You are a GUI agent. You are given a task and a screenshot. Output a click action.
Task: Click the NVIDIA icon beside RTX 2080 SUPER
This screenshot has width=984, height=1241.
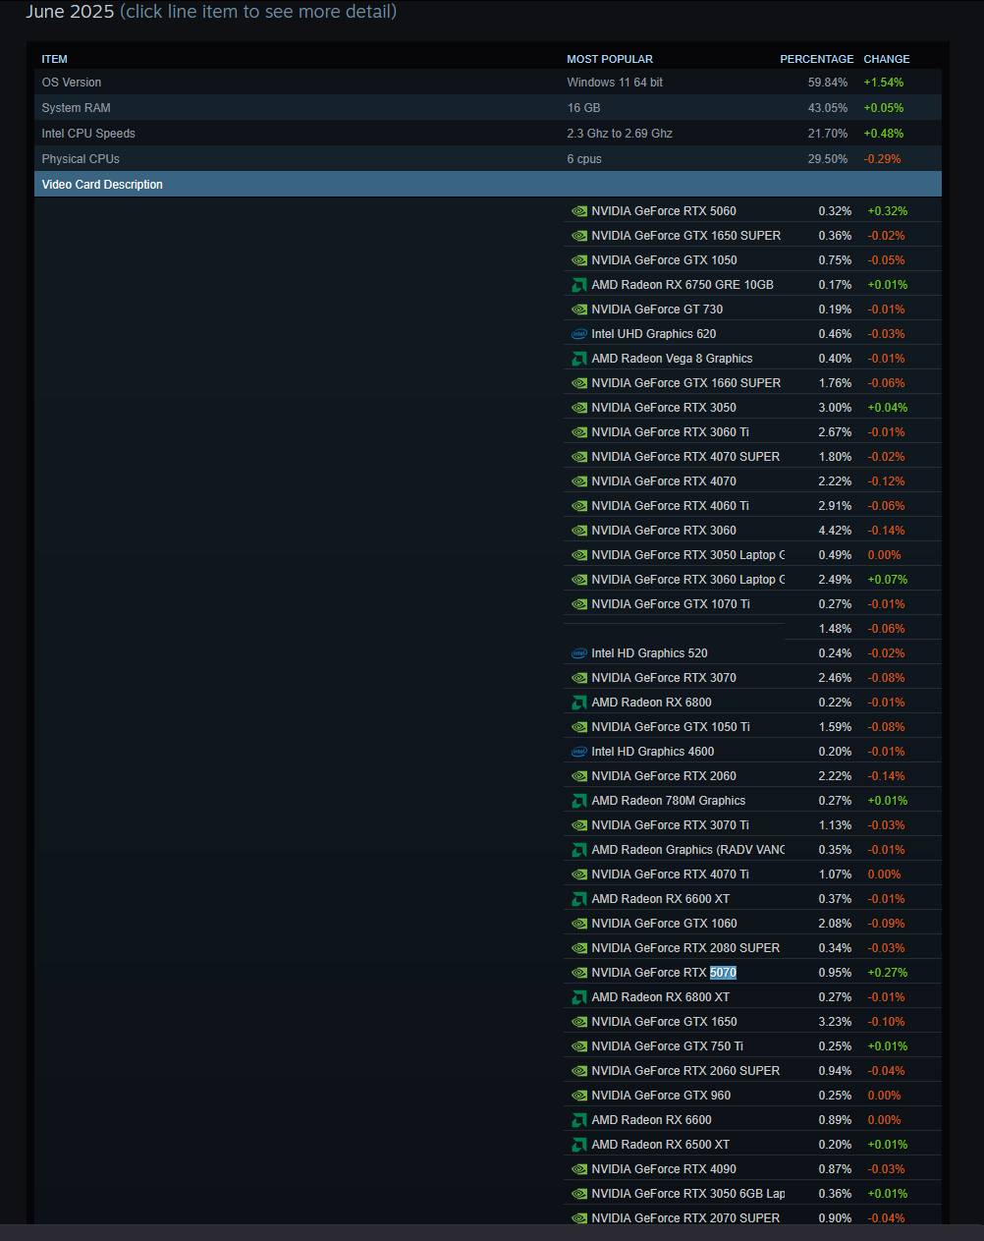(579, 948)
